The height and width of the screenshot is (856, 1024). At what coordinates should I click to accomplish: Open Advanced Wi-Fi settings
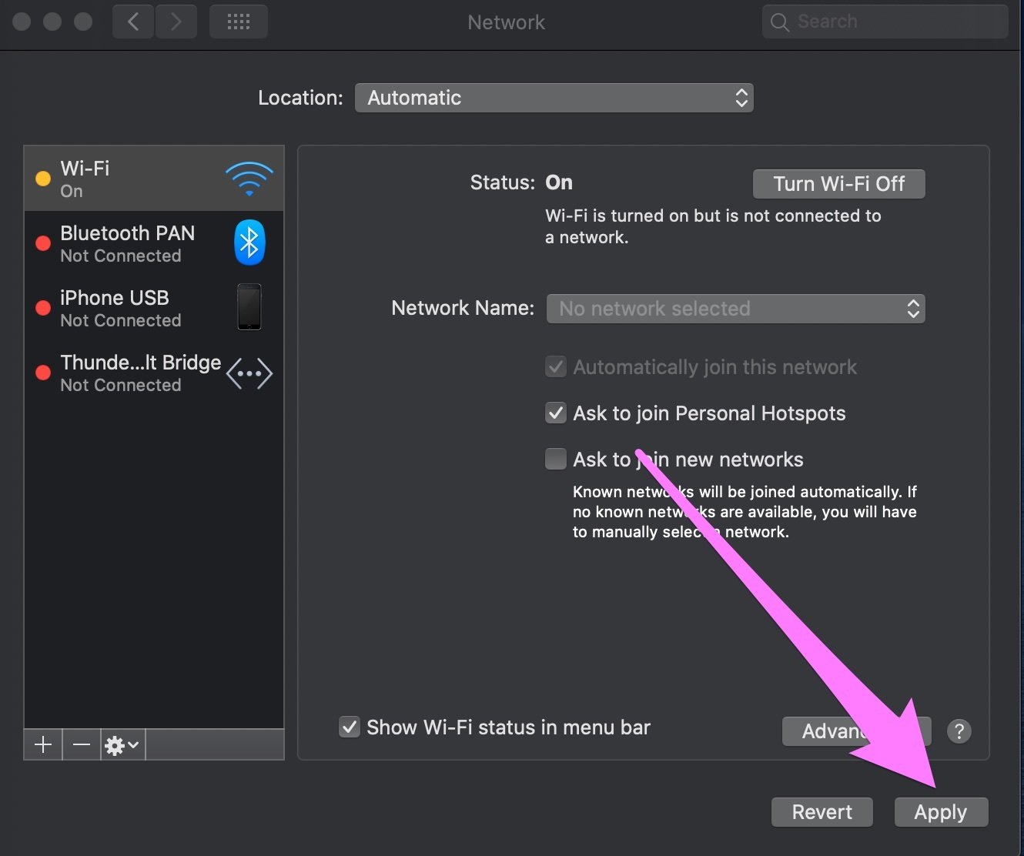pos(856,731)
